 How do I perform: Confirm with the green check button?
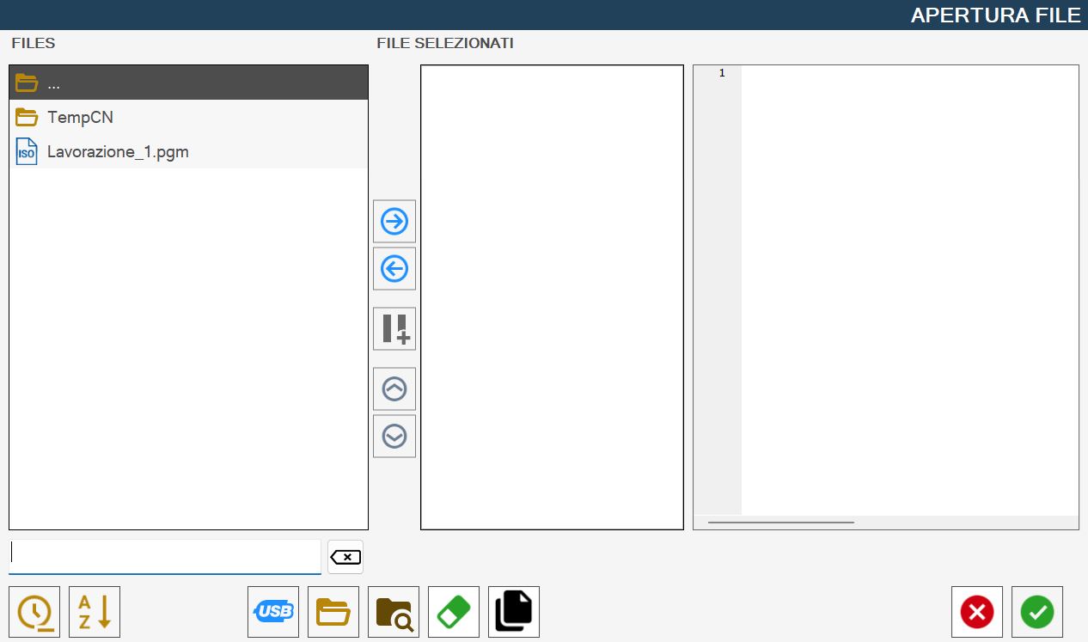coord(1037,612)
